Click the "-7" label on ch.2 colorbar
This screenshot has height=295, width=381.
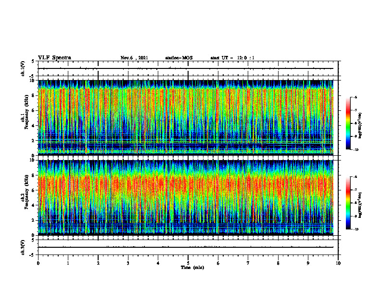pyautogui.click(x=355, y=190)
